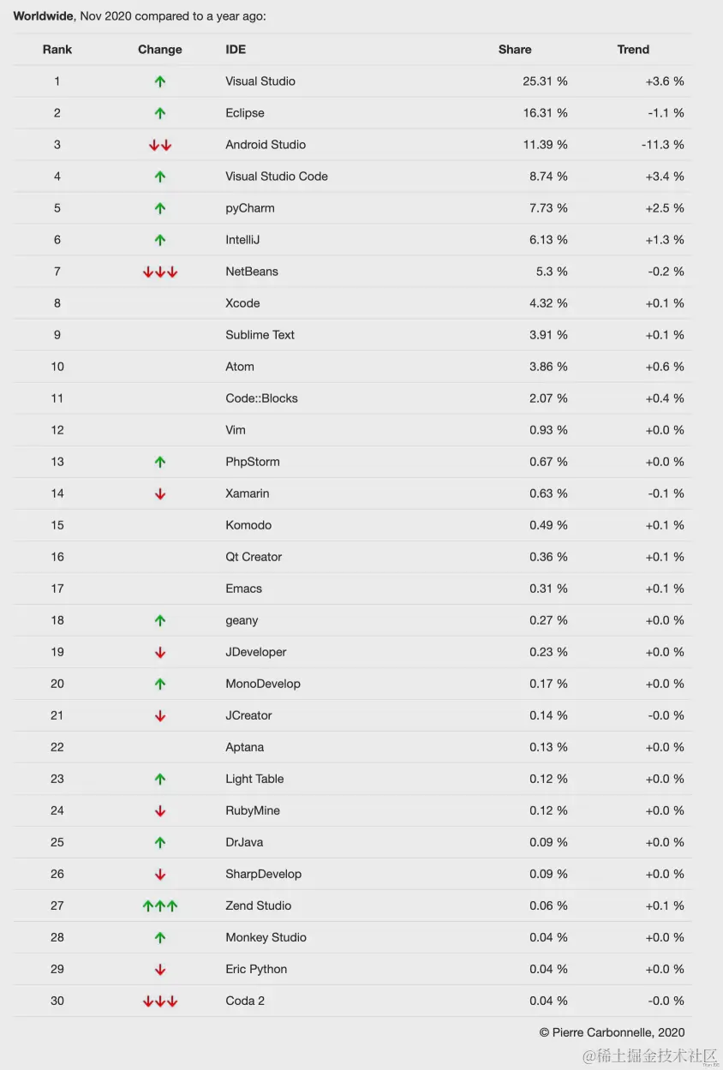
Task: Click the green up arrow next to pyCharm
Action: pyautogui.click(x=160, y=208)
